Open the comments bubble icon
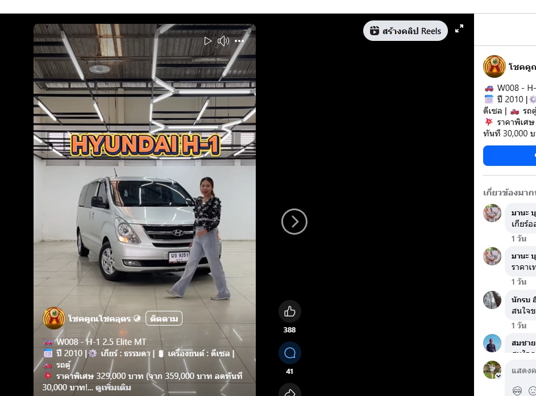 click(289, 353)
